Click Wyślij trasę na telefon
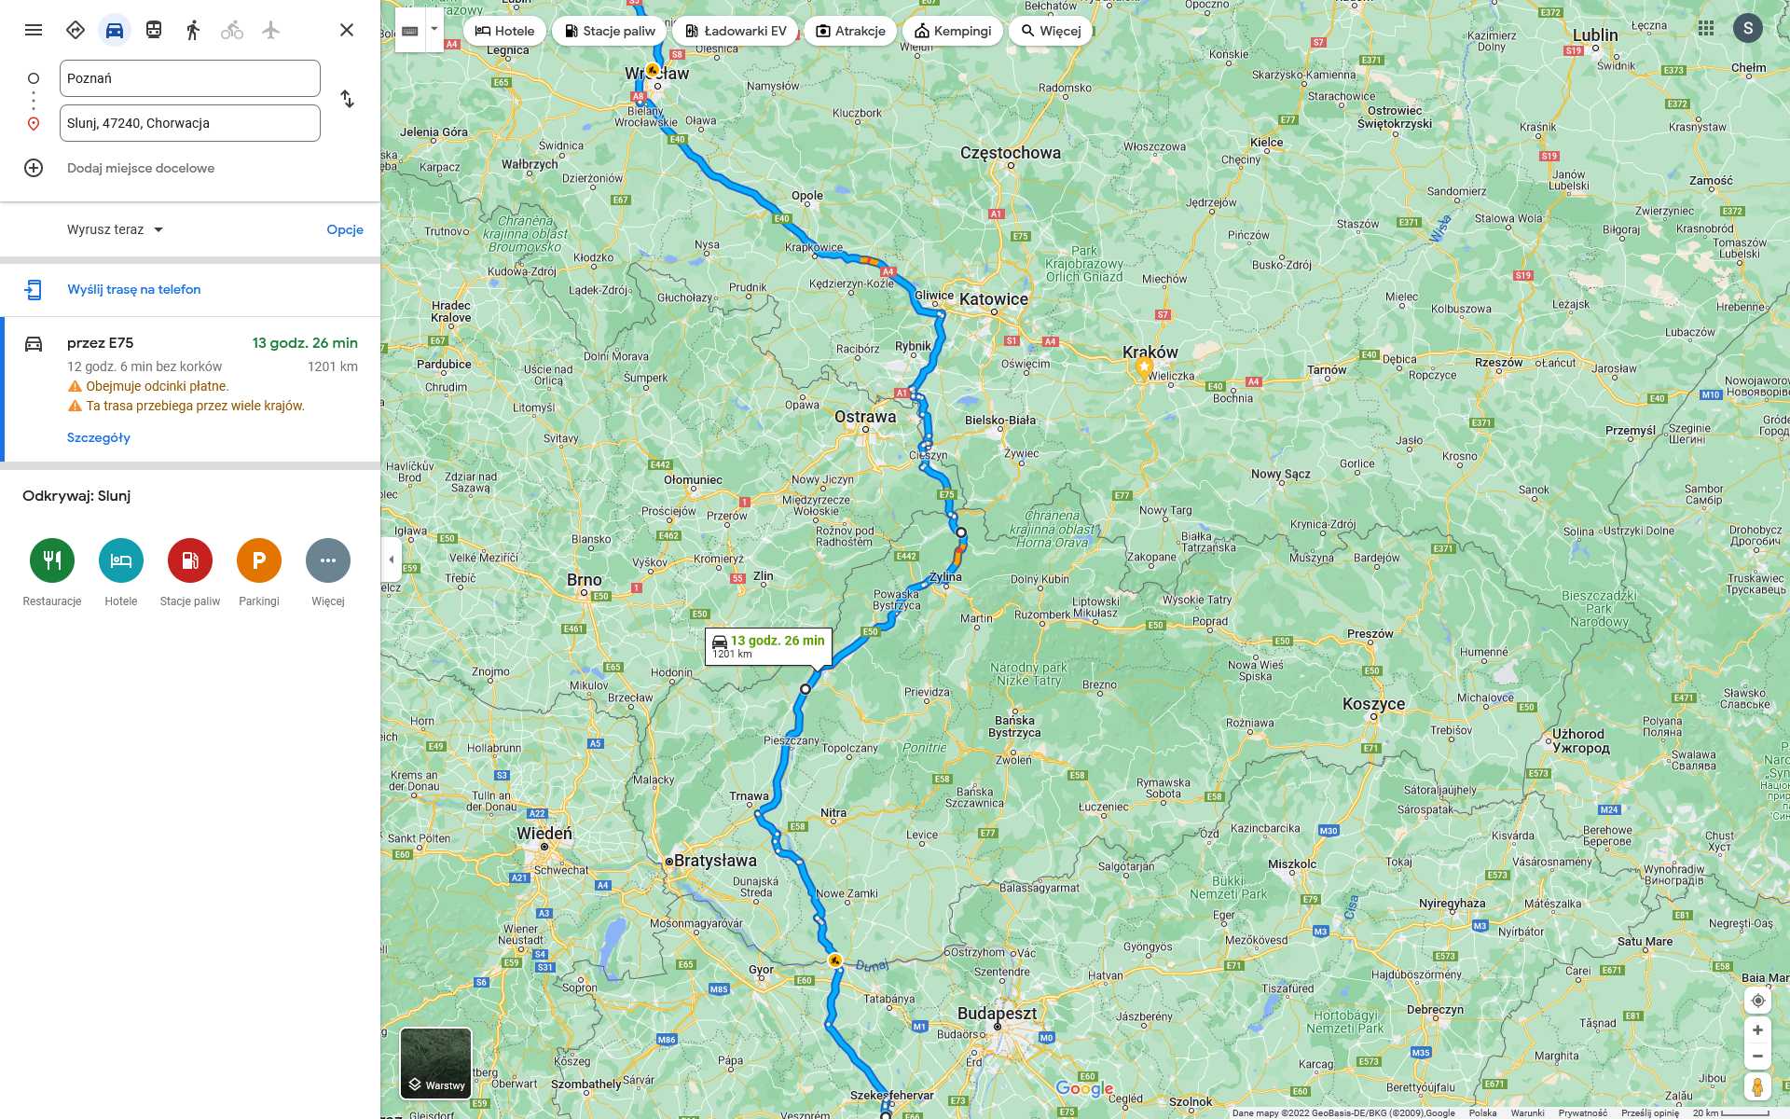 (x=134, y=289)
